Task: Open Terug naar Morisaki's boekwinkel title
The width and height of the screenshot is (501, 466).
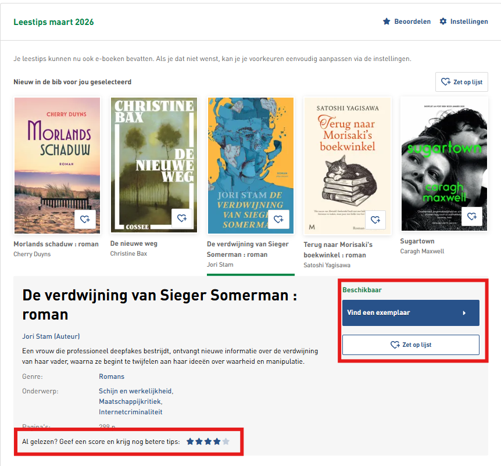Action: [x=338, y=250]
